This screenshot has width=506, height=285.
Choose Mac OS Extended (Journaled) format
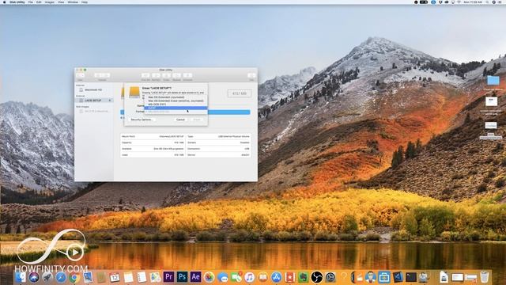[176, 97]
